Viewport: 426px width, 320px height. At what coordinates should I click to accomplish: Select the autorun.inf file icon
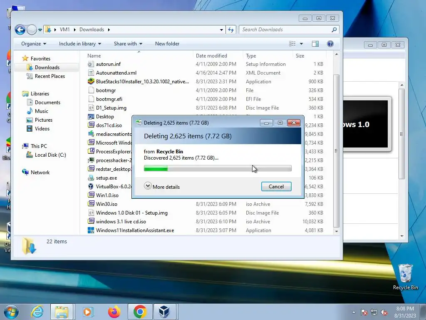tap(91, 64)
